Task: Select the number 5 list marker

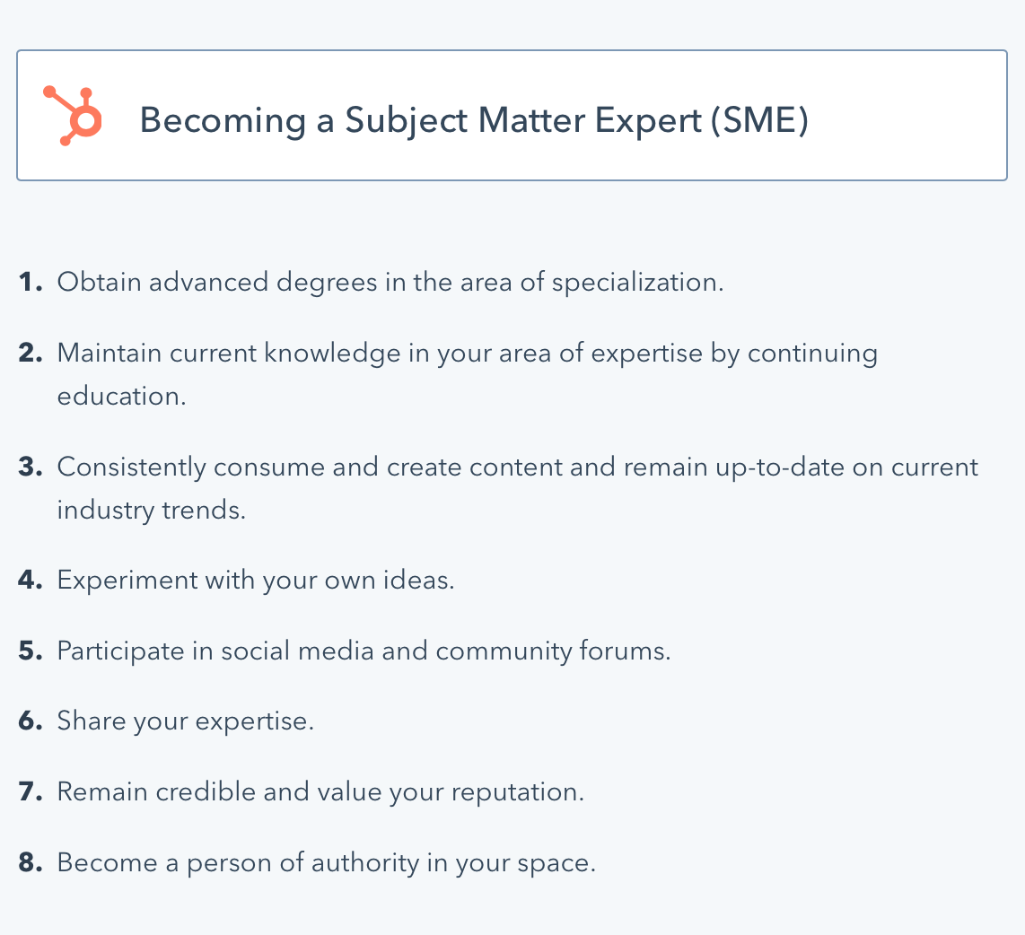Action: click(x=31, y=651)
